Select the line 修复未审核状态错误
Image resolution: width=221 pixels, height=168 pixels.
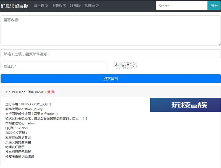click(x=20, y=156)
